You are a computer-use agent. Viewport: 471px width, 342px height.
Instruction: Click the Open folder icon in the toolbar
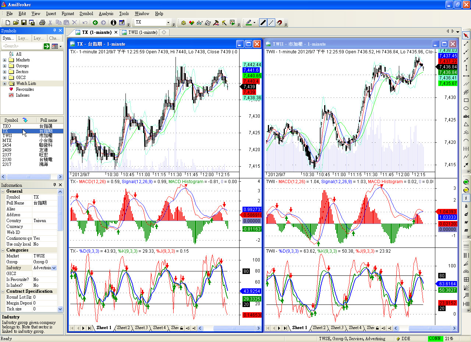click(16, 22)
